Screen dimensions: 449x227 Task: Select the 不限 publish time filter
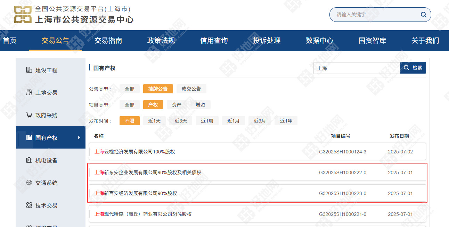[x=130, y=121]
